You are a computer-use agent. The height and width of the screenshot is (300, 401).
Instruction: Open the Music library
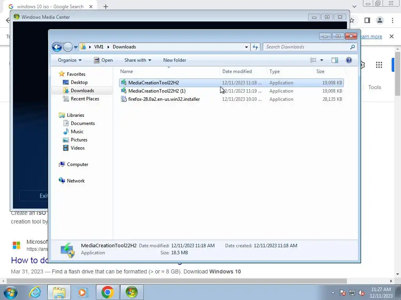[77, 132]
